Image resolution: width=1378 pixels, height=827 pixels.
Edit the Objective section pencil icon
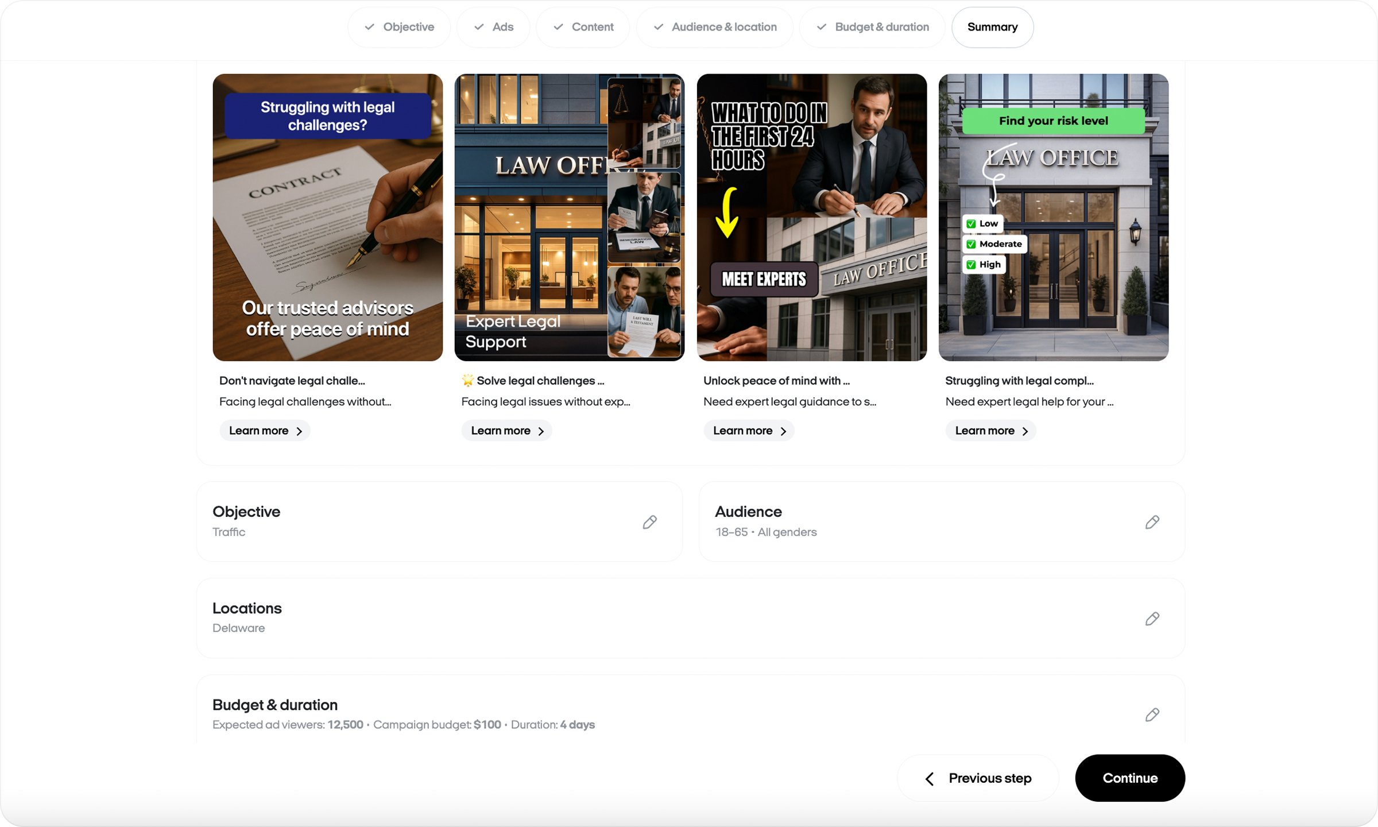click(649, 522)
